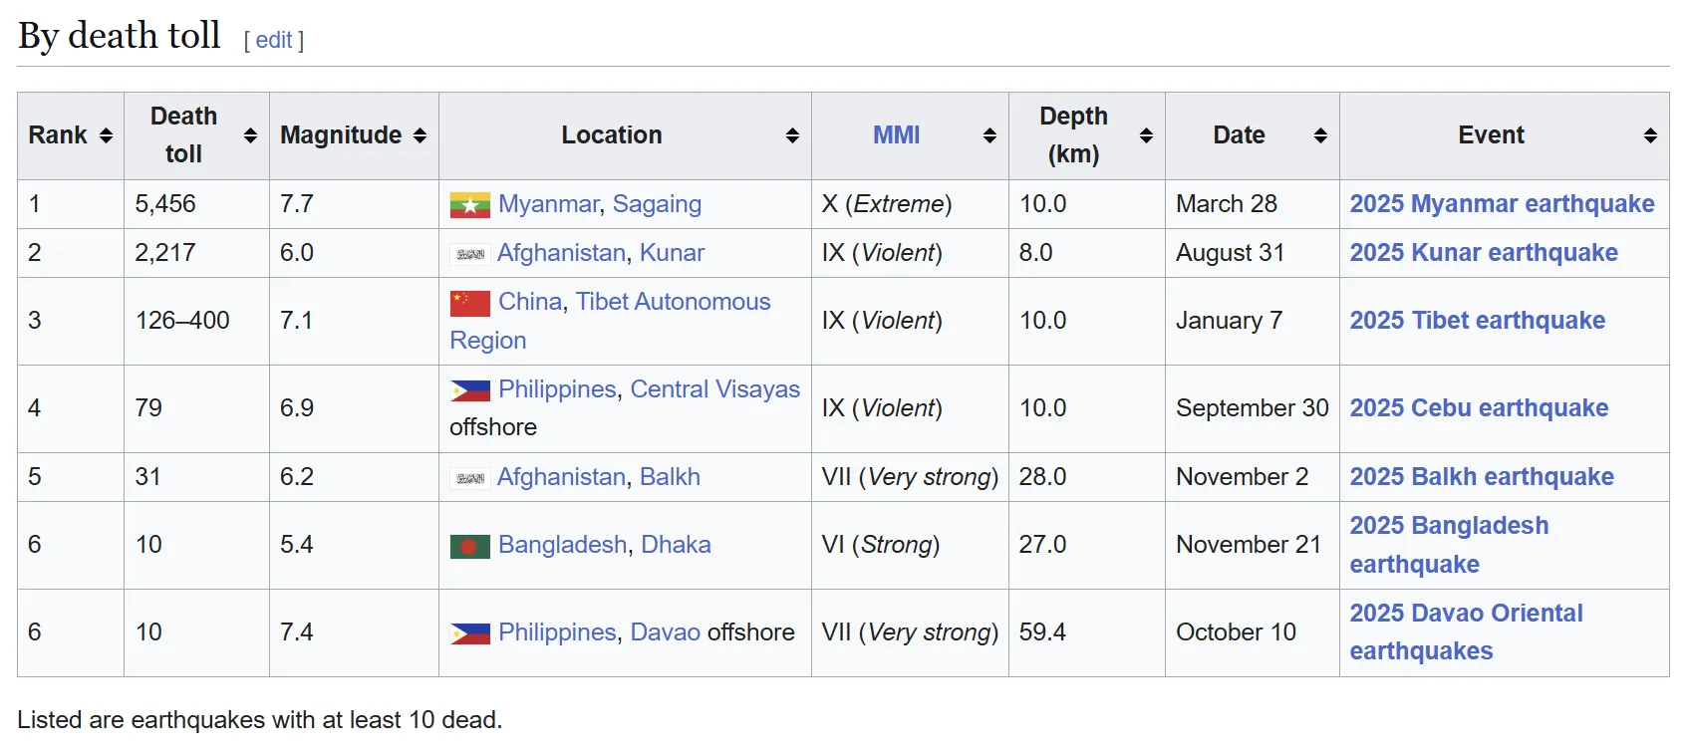Screen dimensions: 1689x754
Task: Sort by Depth (km) arrows icon
Action: pyautogui.click(x=1146, y=135)
